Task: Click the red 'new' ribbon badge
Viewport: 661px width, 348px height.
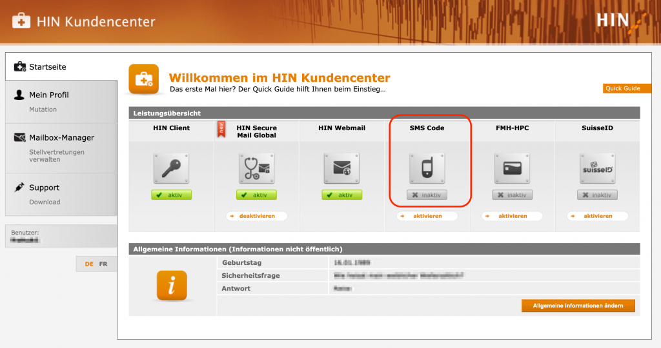Action: [x=221, y=129]
